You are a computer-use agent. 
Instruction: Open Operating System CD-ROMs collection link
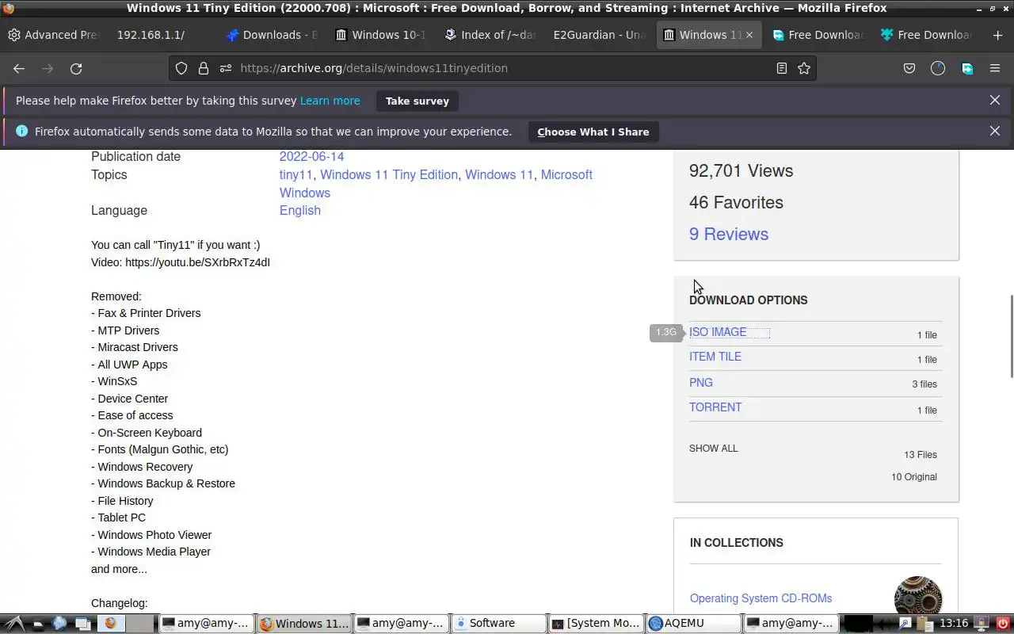[760, 598]
